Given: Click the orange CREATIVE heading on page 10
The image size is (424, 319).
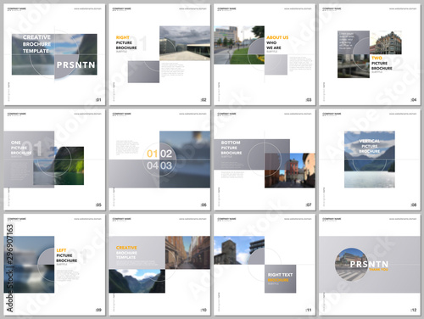Looking at the screenshot, I should tap(126, 248).
